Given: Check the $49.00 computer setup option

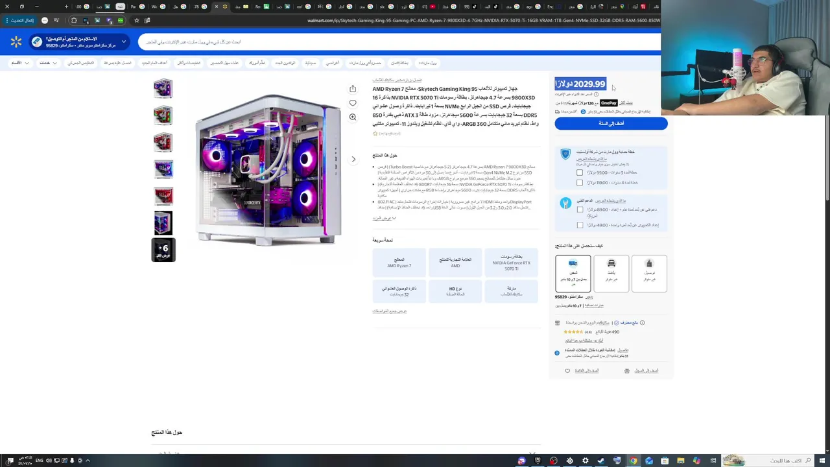Looking at the screenshot, I should [580, 225].
